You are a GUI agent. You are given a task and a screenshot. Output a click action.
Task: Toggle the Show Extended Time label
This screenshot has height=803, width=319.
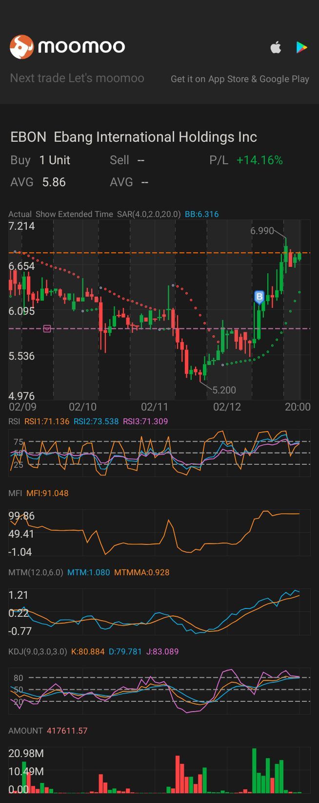click(x=74, y=214)
